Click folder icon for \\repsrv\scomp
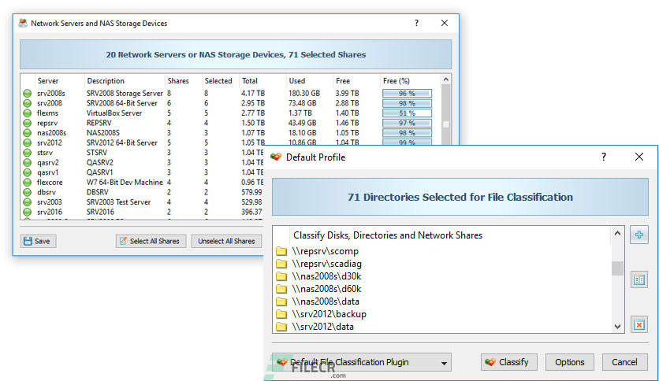 tap(281, 251)
